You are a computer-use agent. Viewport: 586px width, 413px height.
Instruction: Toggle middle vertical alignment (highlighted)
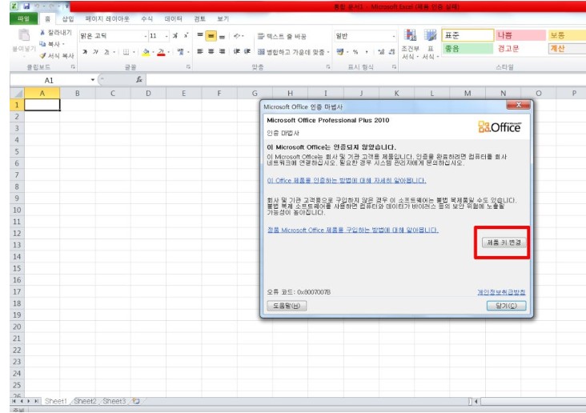[211, 36]
